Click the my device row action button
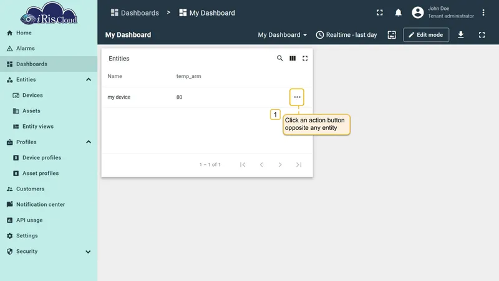Screen dimensions: 499x281 coord(297,97)
